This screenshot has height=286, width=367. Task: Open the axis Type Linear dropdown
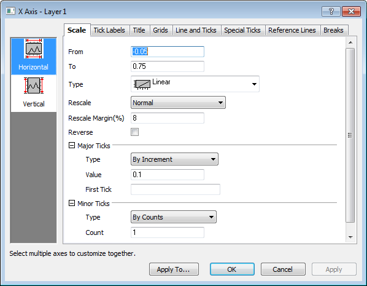195,84
